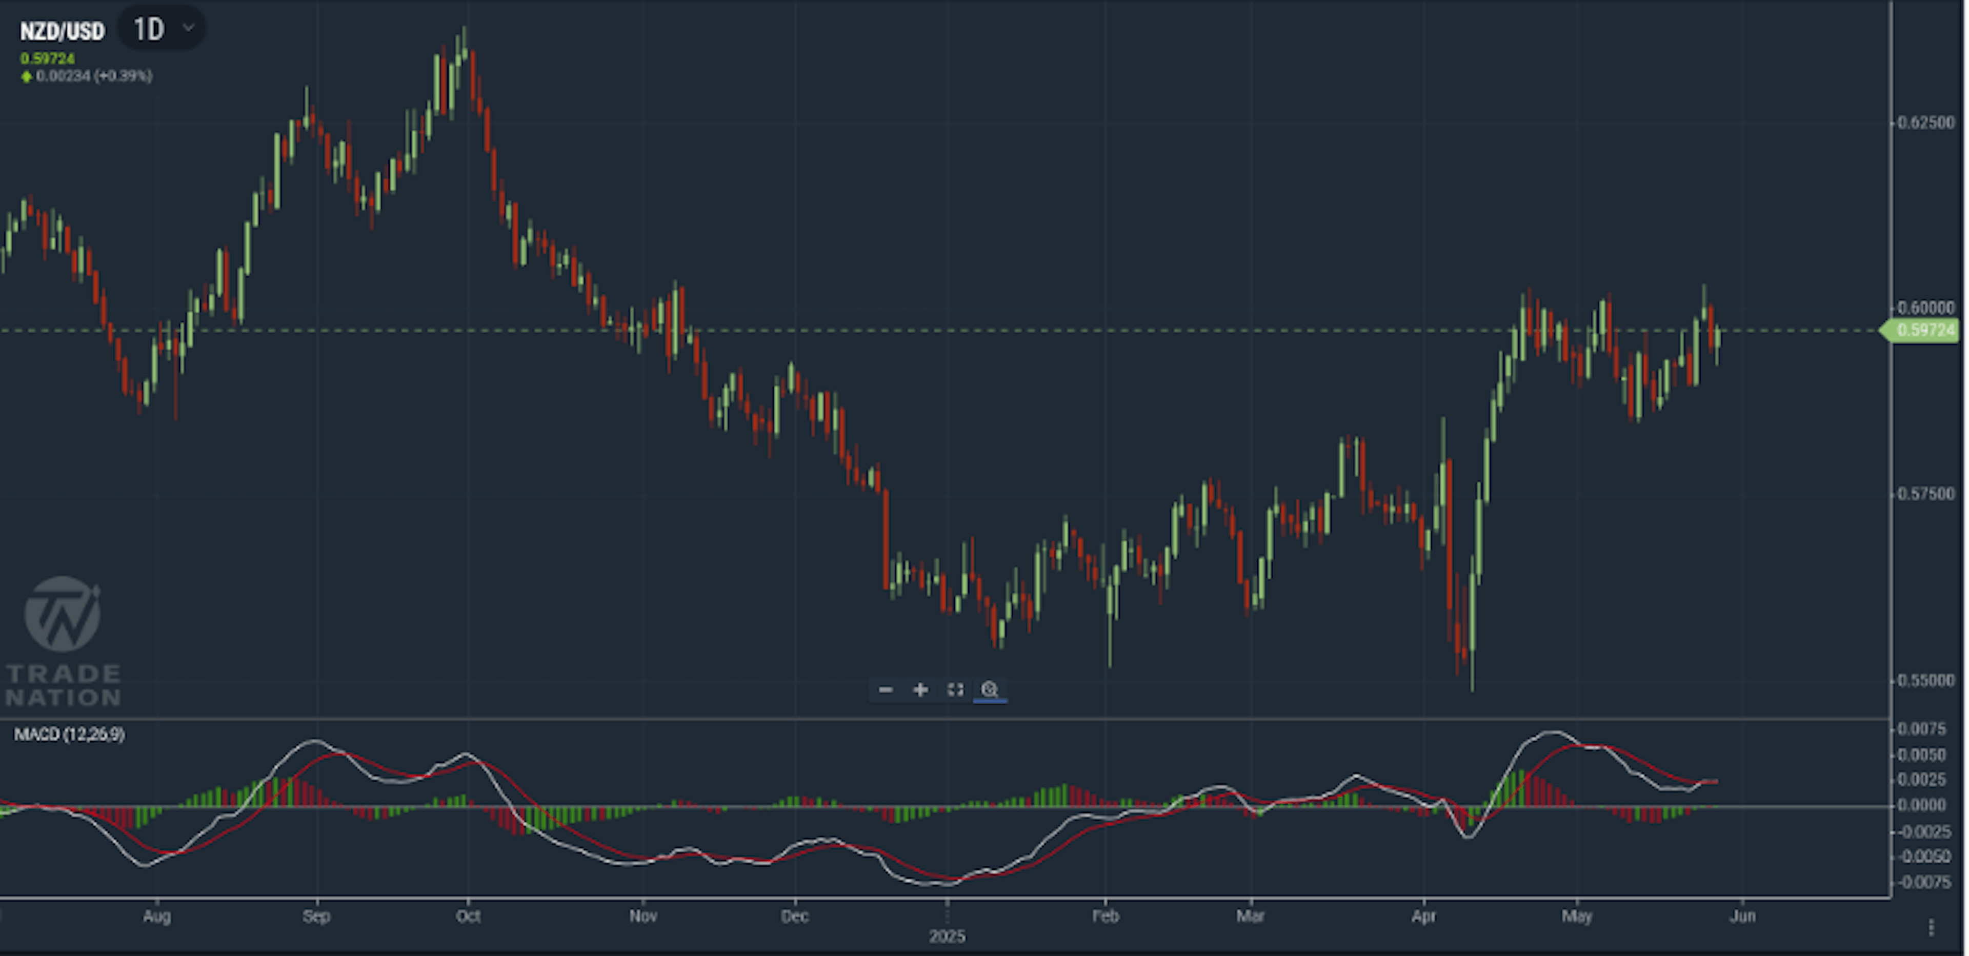The height and width of the screenshot is (956, 1969).
Task: Click the zoom out minus icon
Action: tap(885, 689)
